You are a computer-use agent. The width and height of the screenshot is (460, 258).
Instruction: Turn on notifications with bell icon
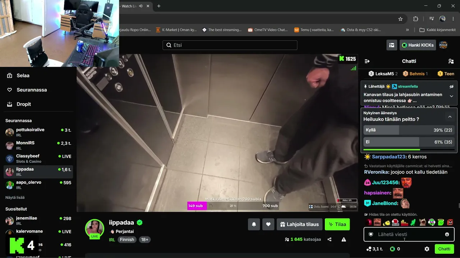[x=254, y=224]
